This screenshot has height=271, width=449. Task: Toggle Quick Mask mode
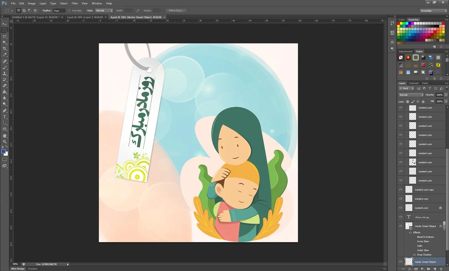5,160
